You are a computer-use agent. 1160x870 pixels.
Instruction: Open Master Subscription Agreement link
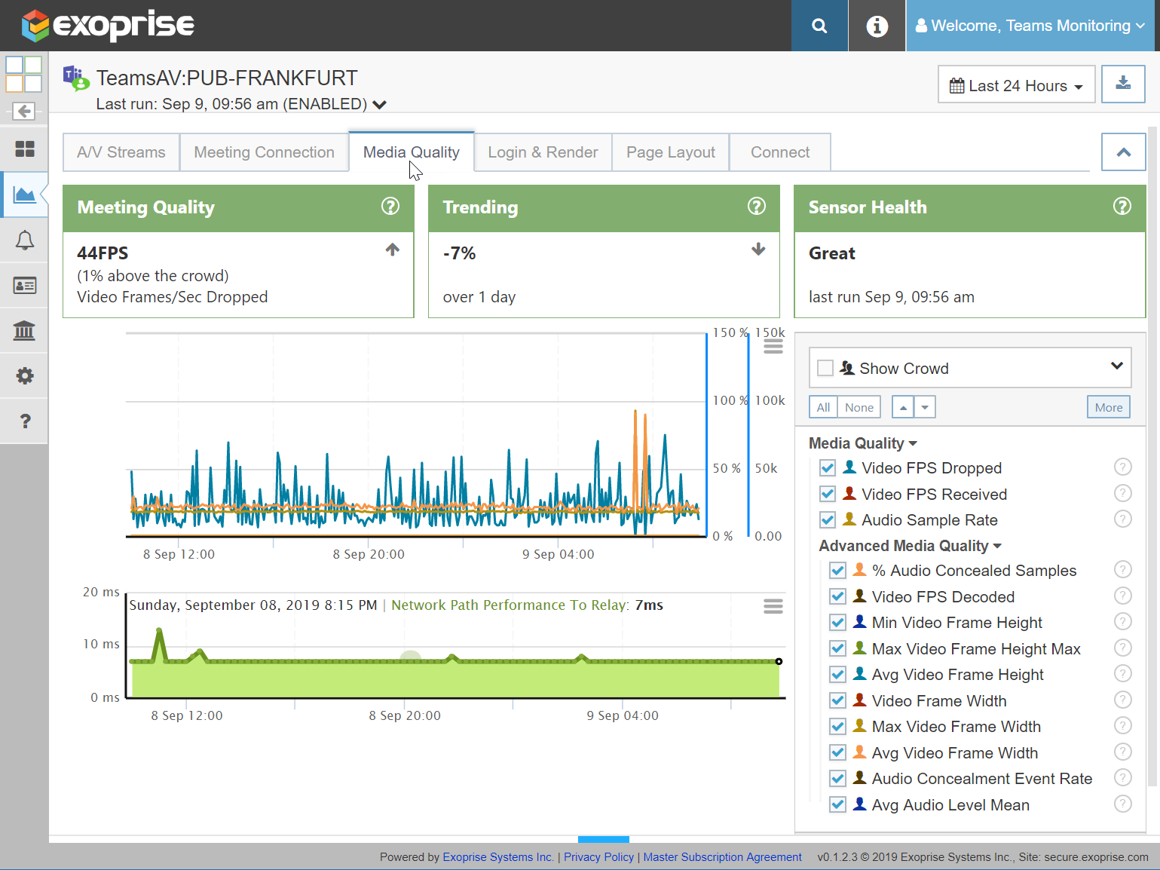pos(722,857)
